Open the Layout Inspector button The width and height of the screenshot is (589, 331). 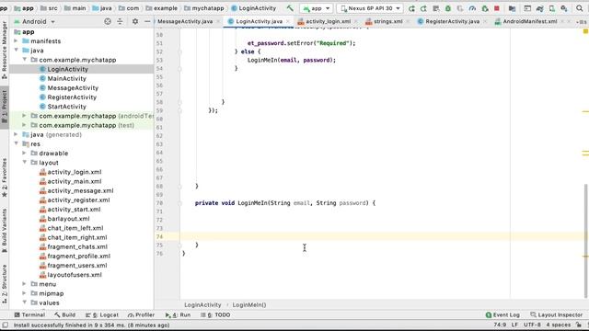556,314
